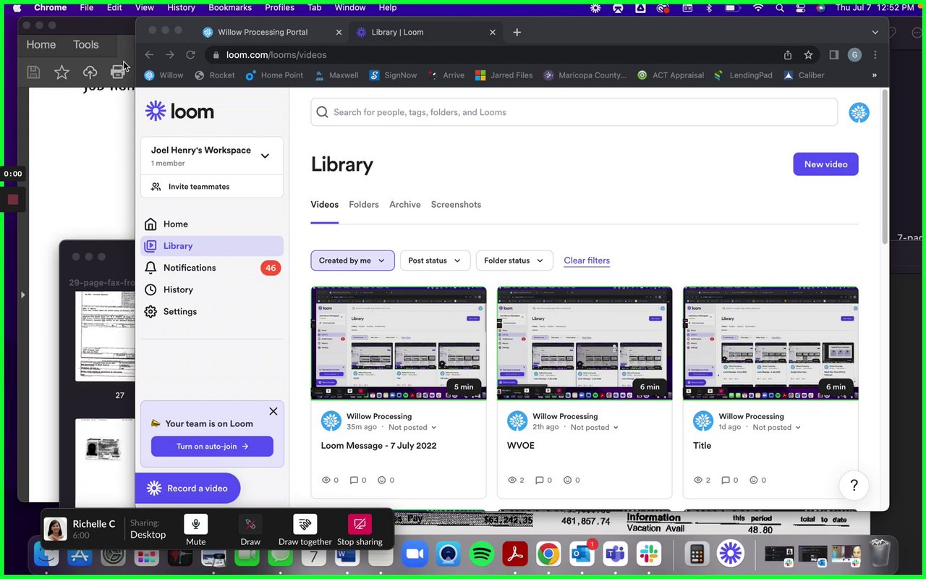Switch to the Folders tab
The height and width of the screenshot is (579, 926).
coord(364,205)
